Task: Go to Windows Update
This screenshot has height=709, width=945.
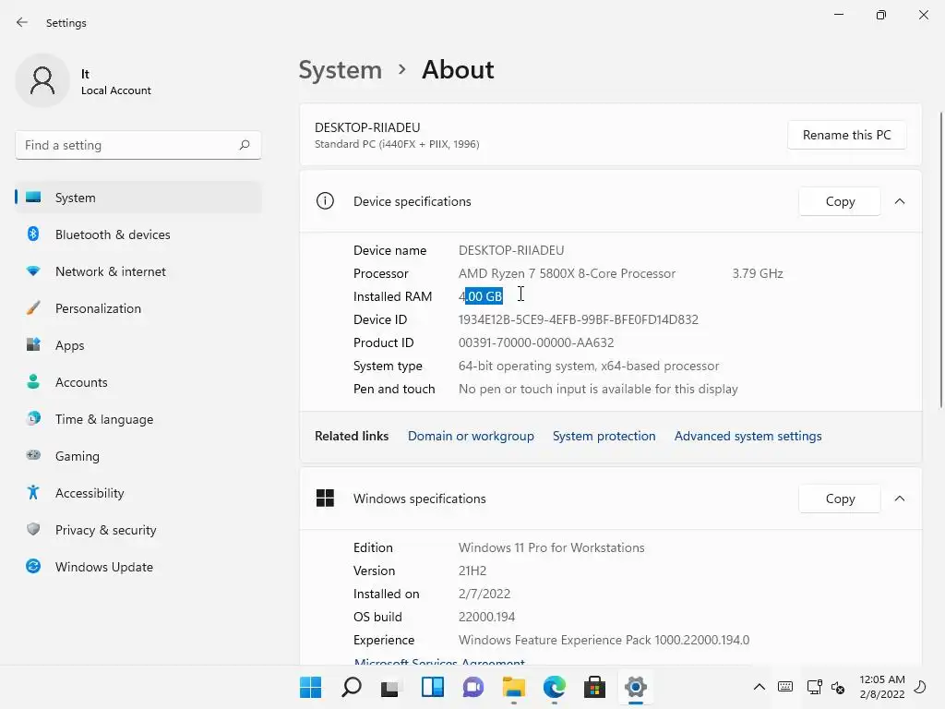Action: pos(138,566)
